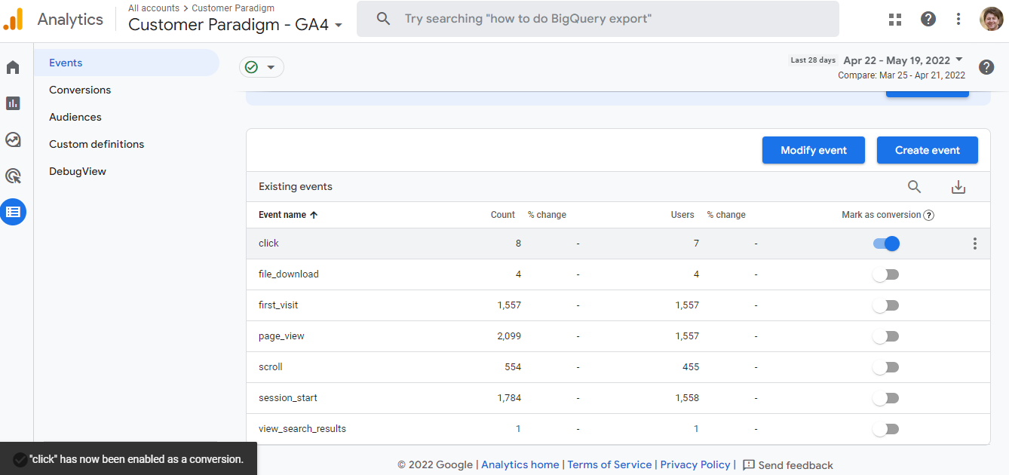This screenshot has height=475, width=1009.
Task: Download the existing events table
Action: pos(958,187)
